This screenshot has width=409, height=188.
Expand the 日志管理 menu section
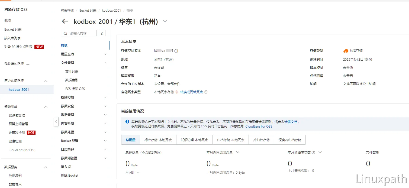click(x=105, y=150)
